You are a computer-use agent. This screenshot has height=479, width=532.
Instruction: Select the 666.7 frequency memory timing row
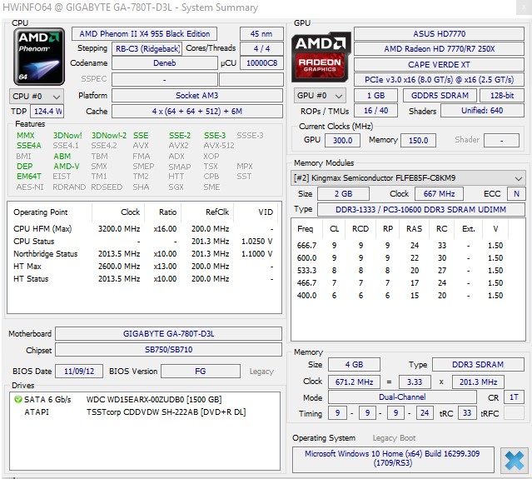[408, 245]
